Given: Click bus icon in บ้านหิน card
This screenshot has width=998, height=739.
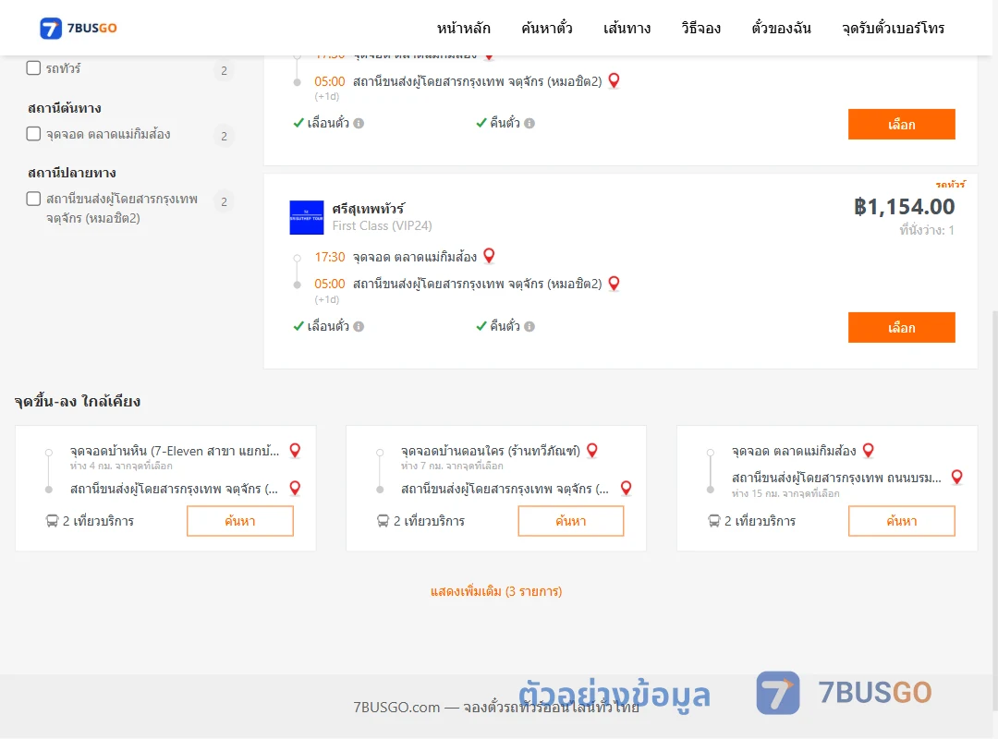Looking at the screenshot, I should [52, 521].
